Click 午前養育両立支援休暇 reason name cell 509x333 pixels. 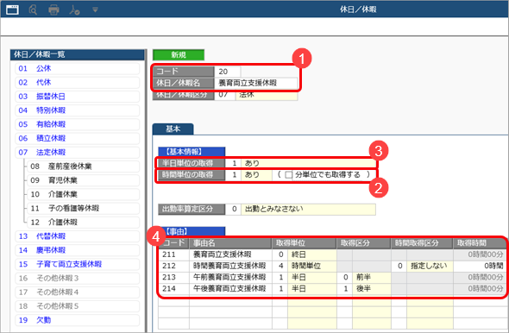click(230, 277)
